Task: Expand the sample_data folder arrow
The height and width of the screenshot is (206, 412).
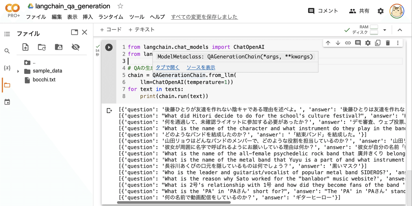Action: [x=18, y=71]
